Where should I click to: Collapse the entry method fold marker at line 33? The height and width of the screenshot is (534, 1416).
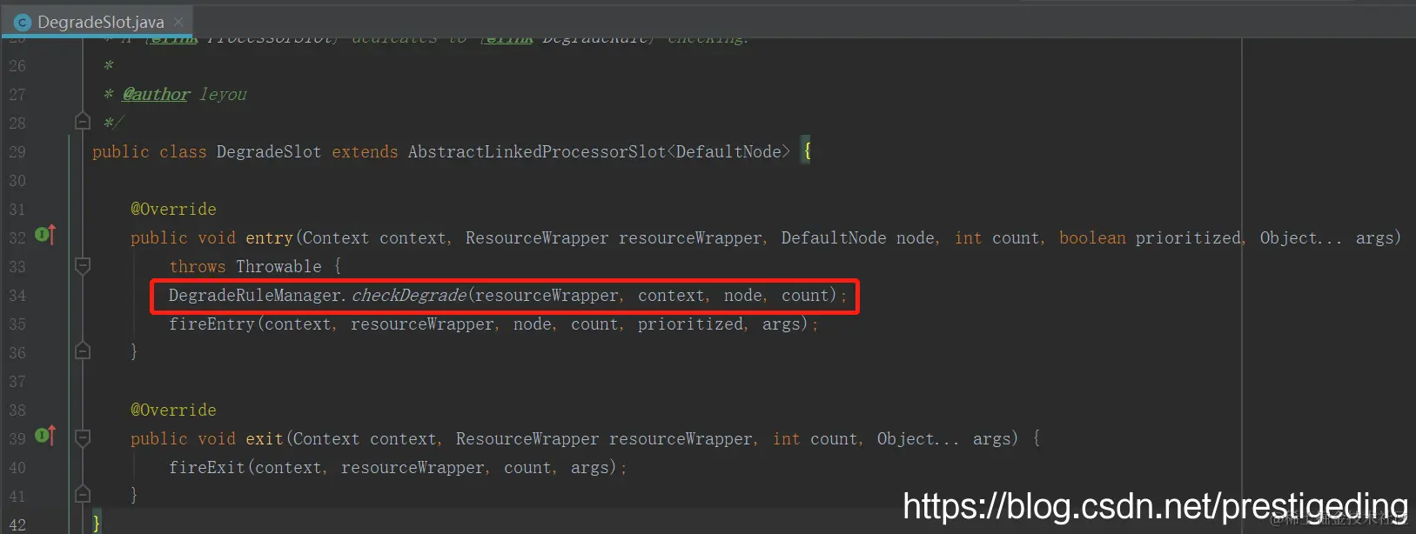[x=83, y=265]
